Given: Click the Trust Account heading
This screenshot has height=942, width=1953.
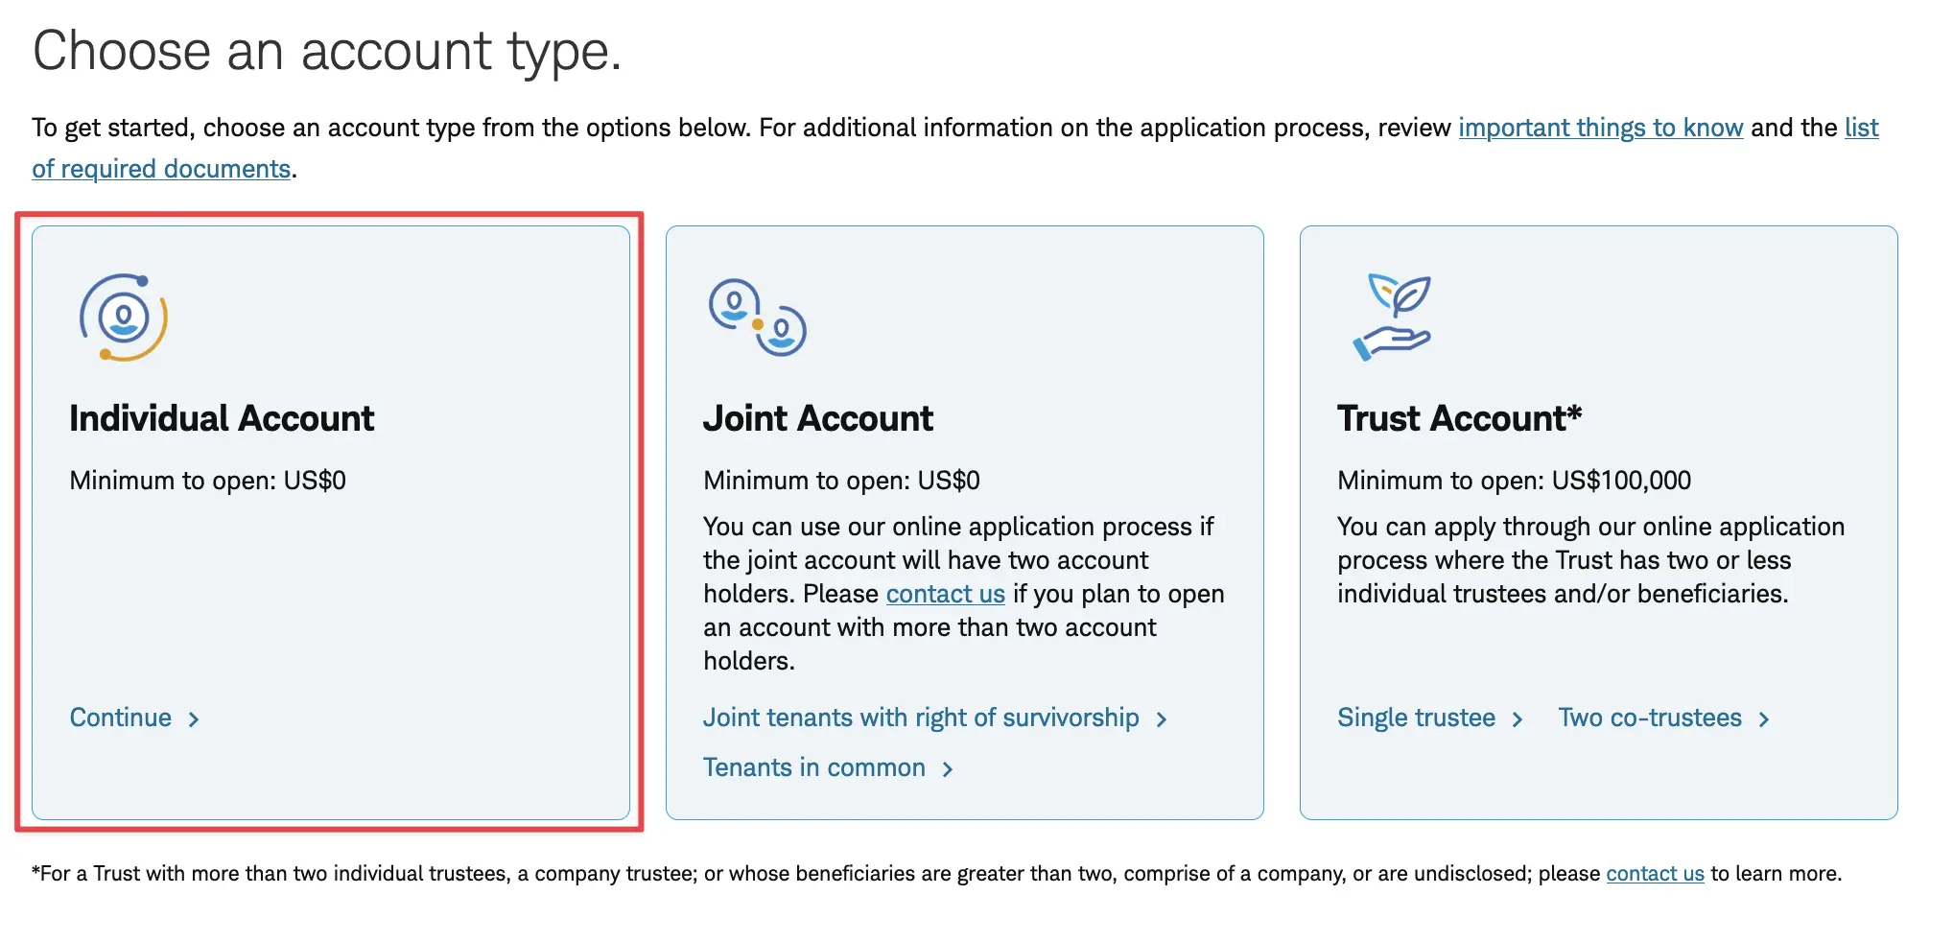Looking at the screenshot, I should click(1458, 418).
